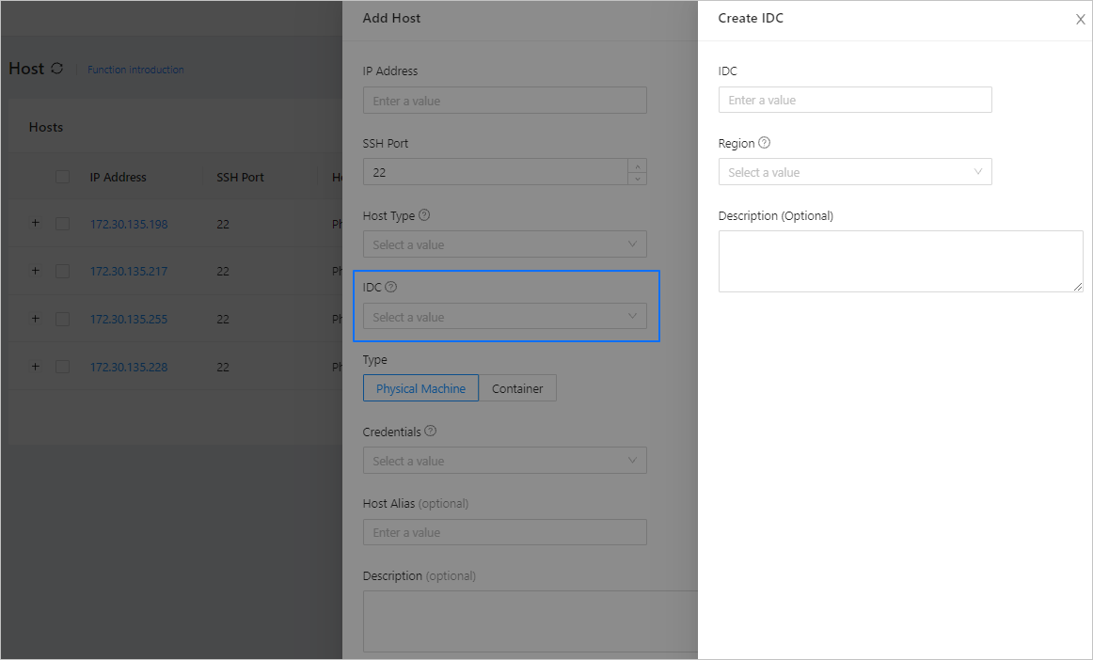
Task: Open the Credentials dropdown
Action: click(x=505, y=461)
